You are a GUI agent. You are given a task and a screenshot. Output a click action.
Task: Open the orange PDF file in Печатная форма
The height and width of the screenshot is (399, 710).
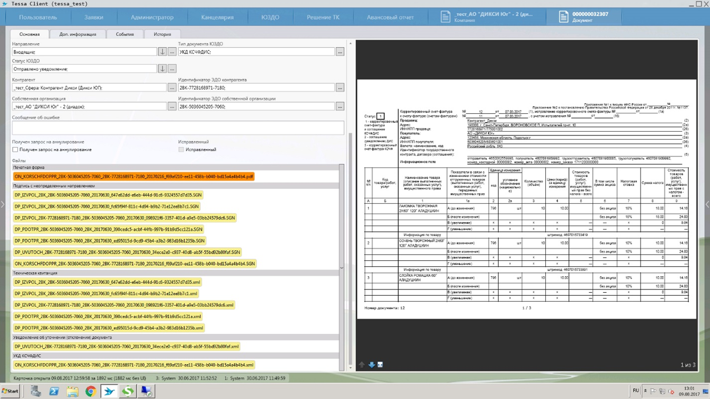(x=134, y=177)
